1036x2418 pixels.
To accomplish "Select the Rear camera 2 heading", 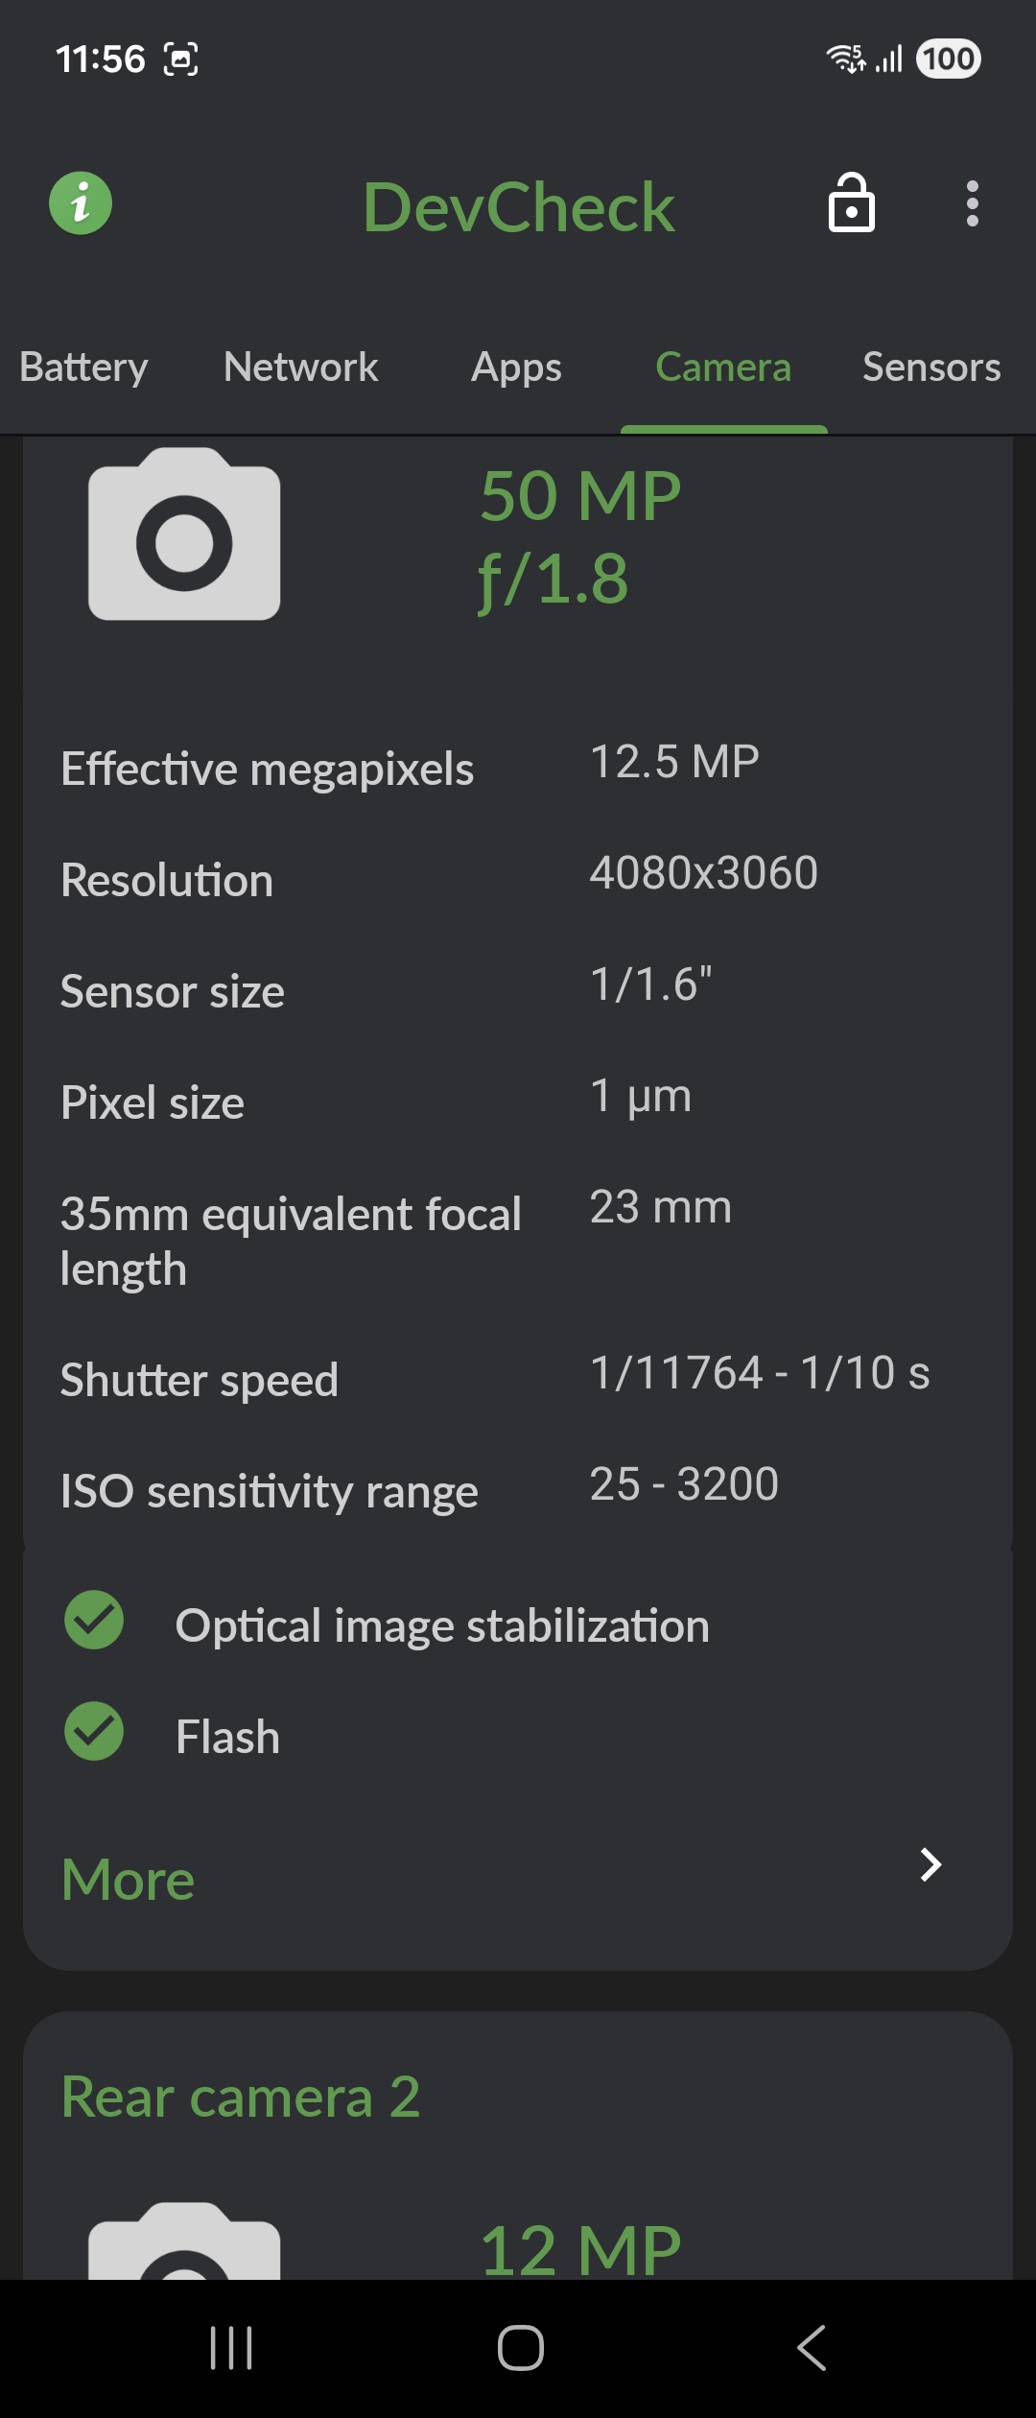I will pyautogui.click(x=241, y=2097).
